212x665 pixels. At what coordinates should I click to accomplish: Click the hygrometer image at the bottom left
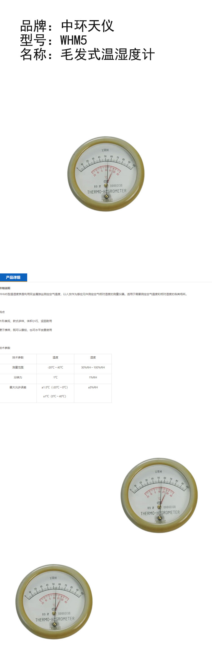click(54, 601)
